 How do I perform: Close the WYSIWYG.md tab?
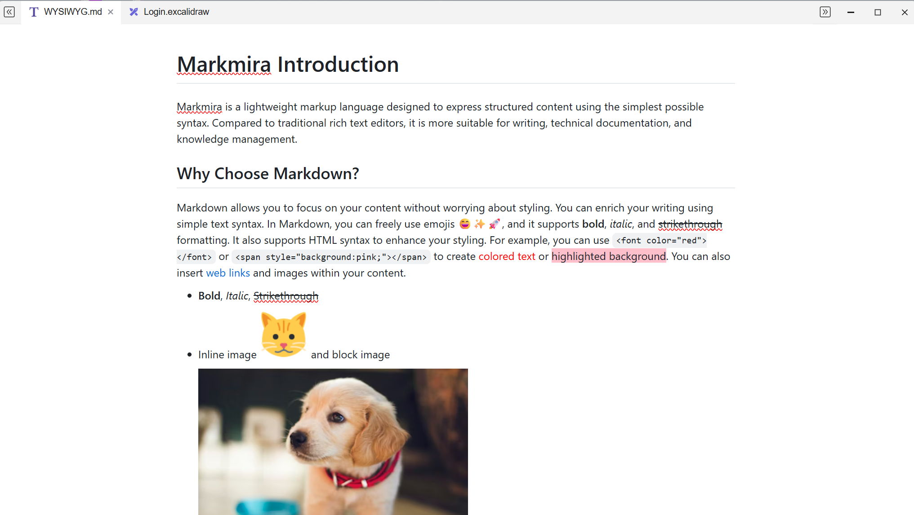pyautogui.click(x=111, y=12)
